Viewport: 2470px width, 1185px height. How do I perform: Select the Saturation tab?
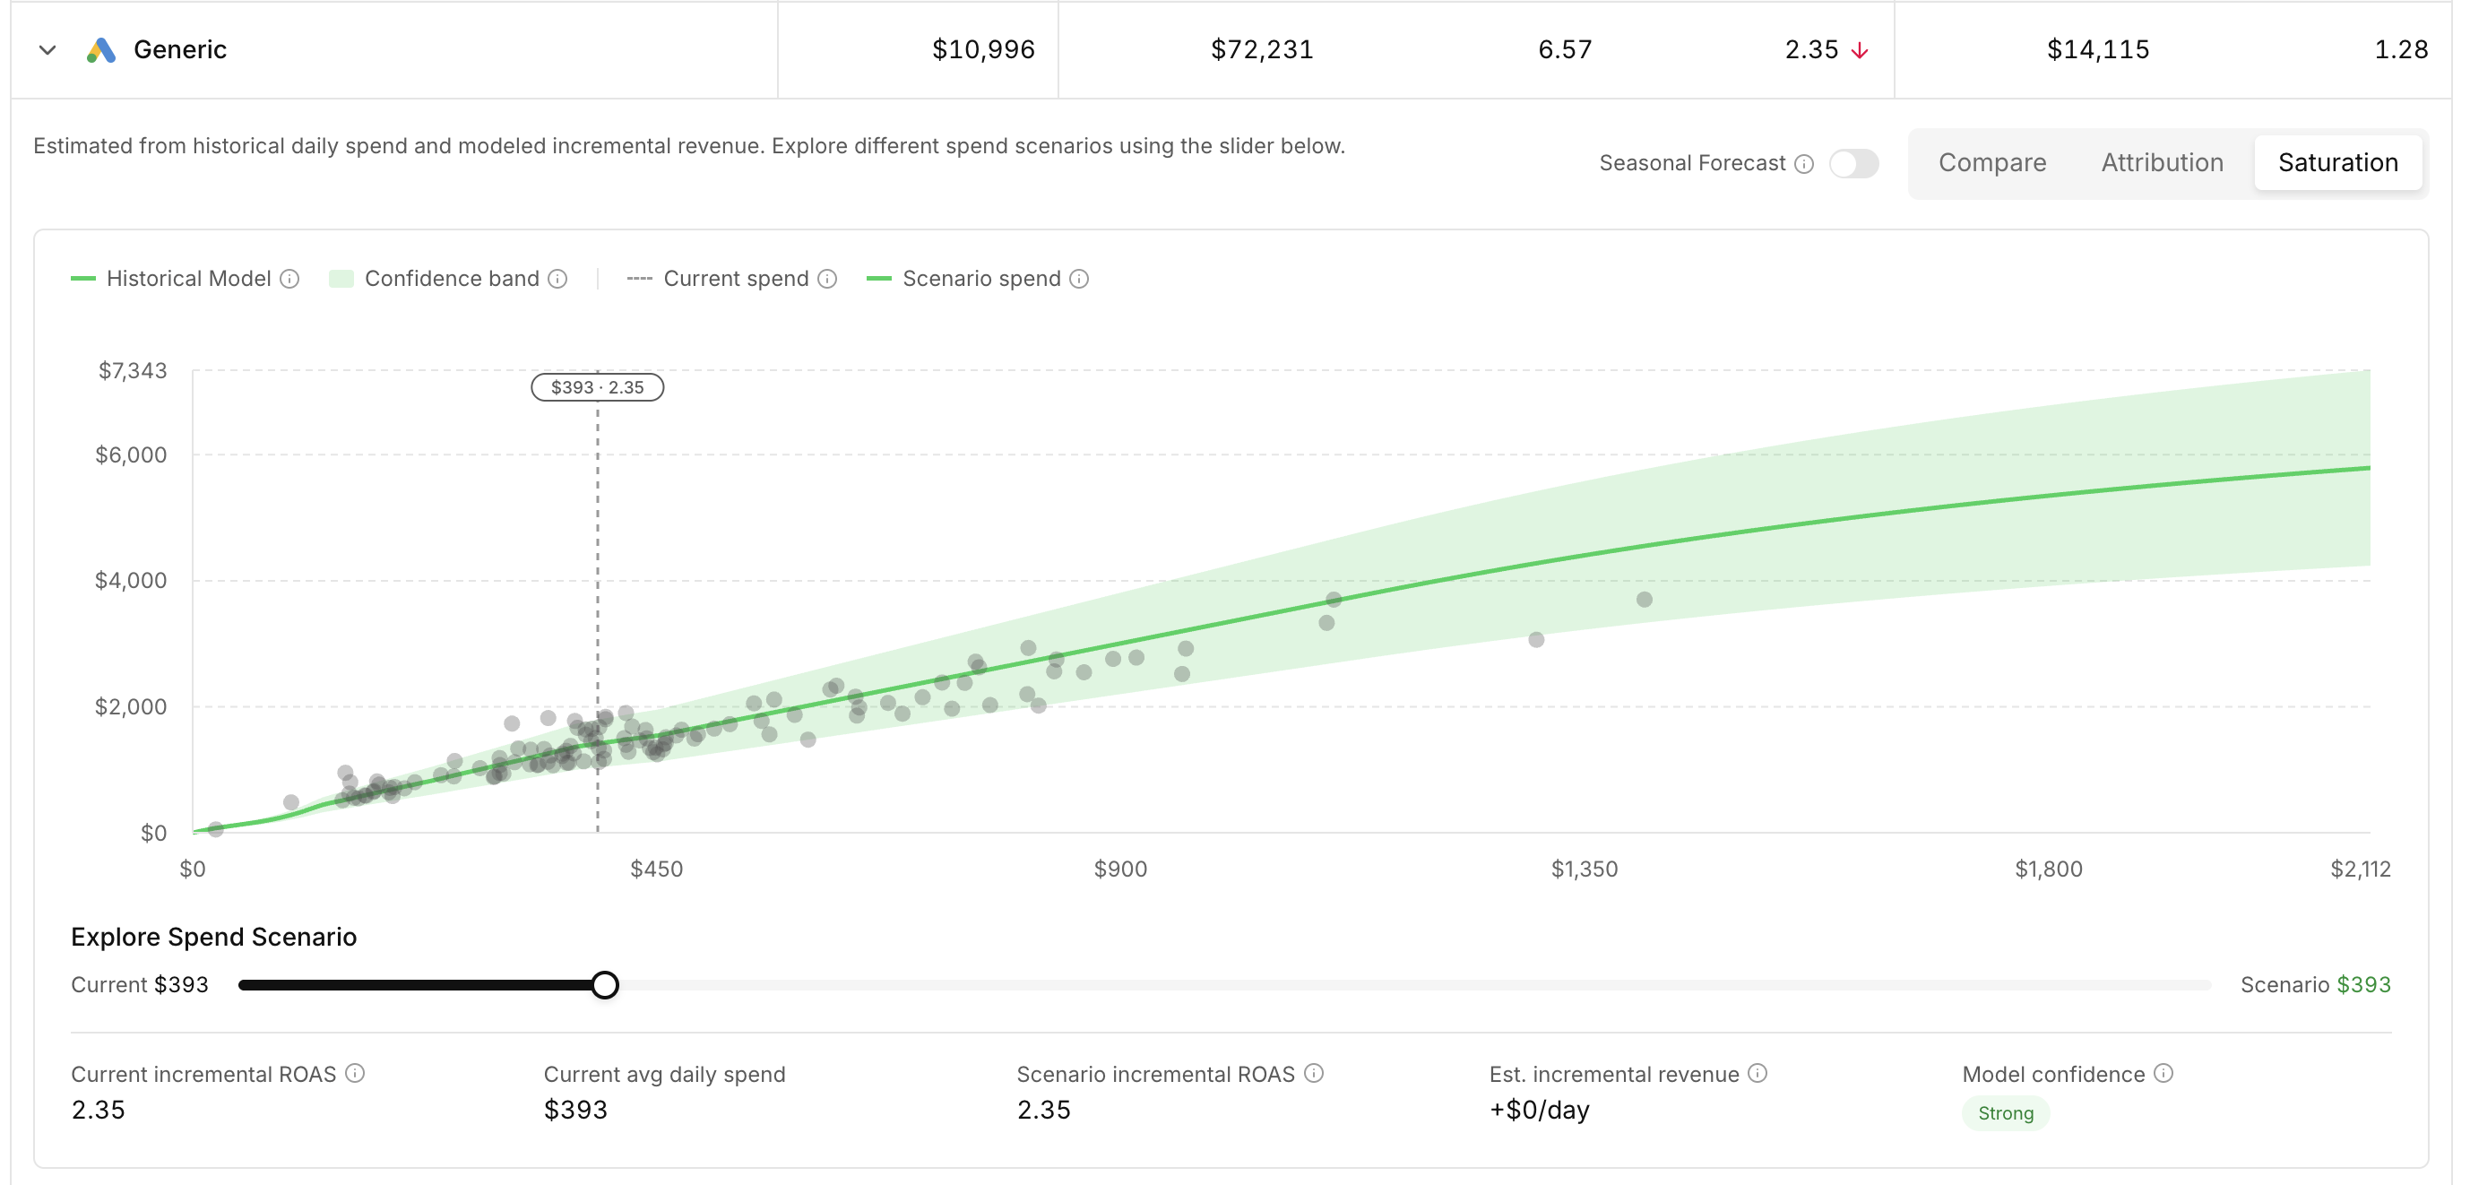(x=2336, y=163)
